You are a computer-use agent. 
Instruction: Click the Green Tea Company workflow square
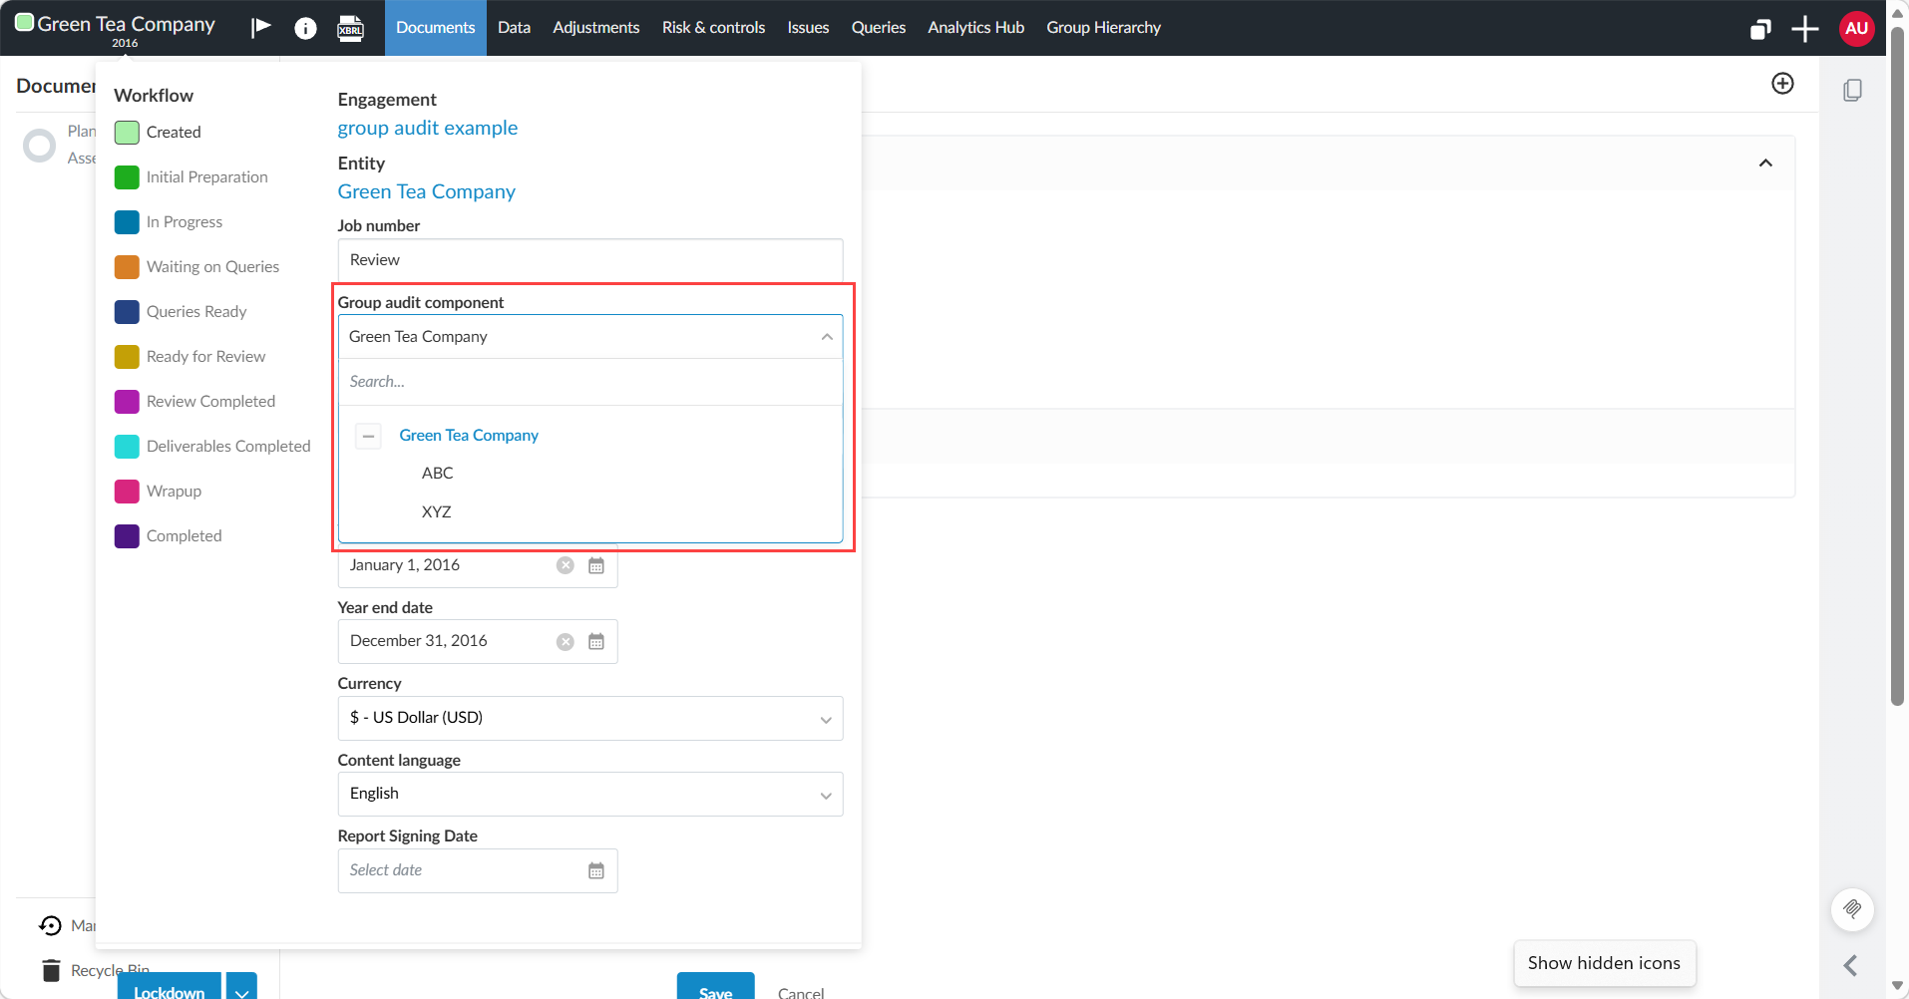(24, 22)
